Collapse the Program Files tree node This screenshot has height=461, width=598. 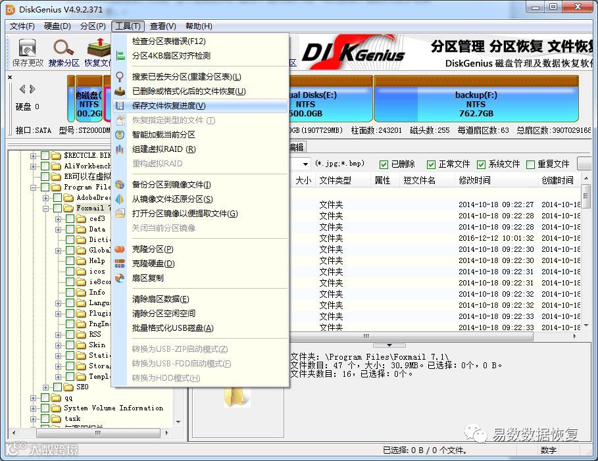[33, 187]
